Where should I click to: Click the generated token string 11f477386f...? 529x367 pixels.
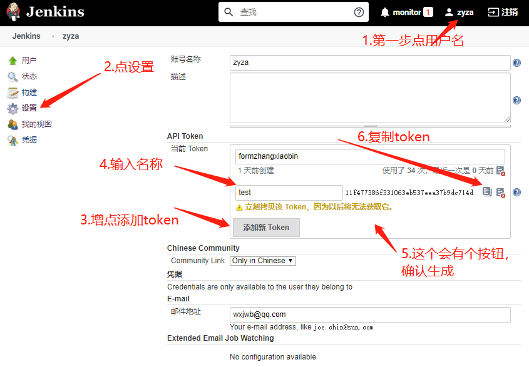click(x=409, y=193)
